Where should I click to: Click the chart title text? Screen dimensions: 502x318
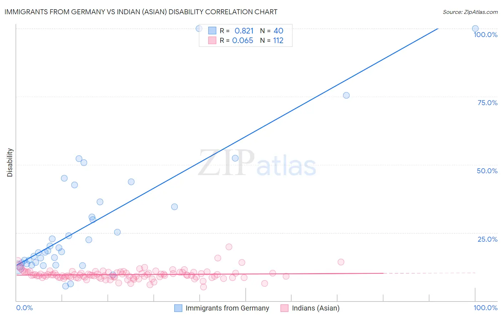click(x=141, y=12)
